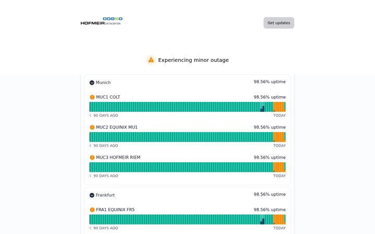
Task: Click the Hofmeir Datacenter logo
Action: tap(102, 21)
